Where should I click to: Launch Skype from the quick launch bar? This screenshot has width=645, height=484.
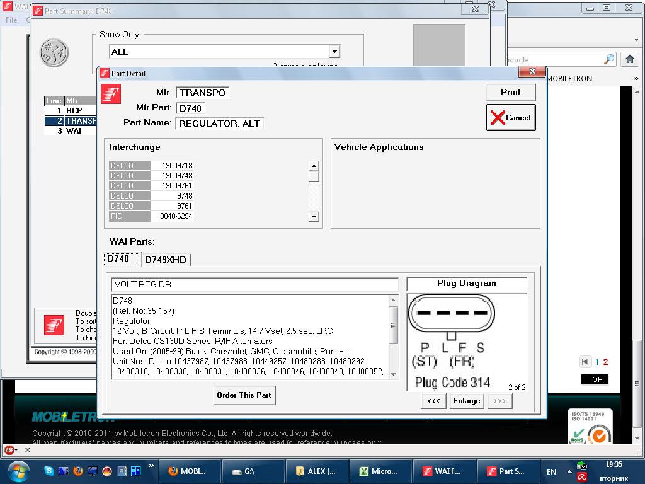coord(49,471)
